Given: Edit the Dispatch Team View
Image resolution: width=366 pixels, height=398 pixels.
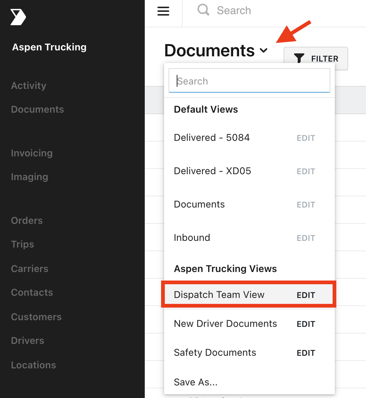Looking at the screenshot, I should pyautogui.click(x=306, y=295).
